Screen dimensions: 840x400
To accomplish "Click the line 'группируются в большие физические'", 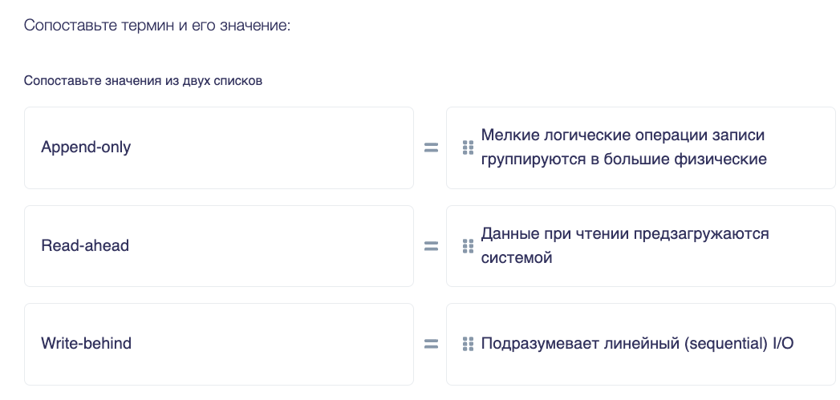I will [x=623, y=160].
